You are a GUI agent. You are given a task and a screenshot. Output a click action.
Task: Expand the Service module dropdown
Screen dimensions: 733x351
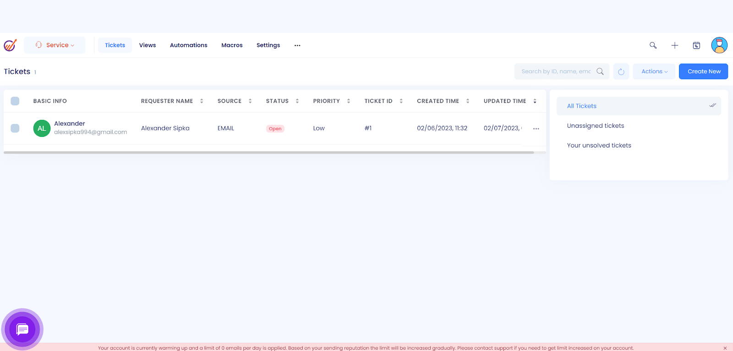coord(55,45)
